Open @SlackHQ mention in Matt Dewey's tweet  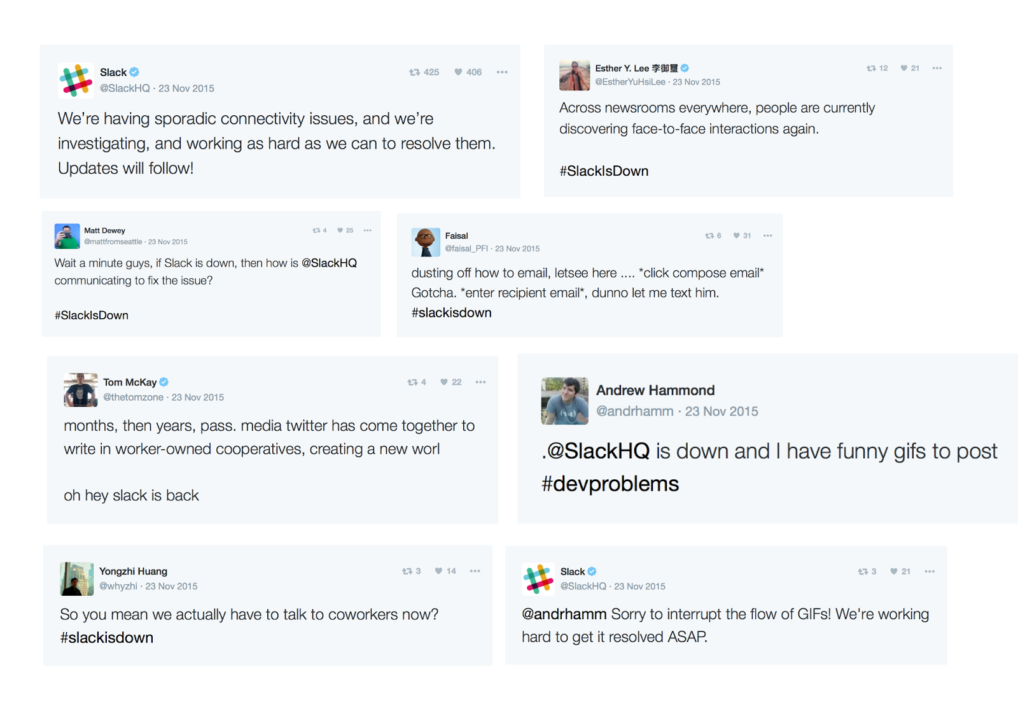tap(329, 263)
